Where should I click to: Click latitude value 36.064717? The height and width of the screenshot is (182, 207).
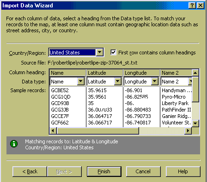tap(100, 116)
